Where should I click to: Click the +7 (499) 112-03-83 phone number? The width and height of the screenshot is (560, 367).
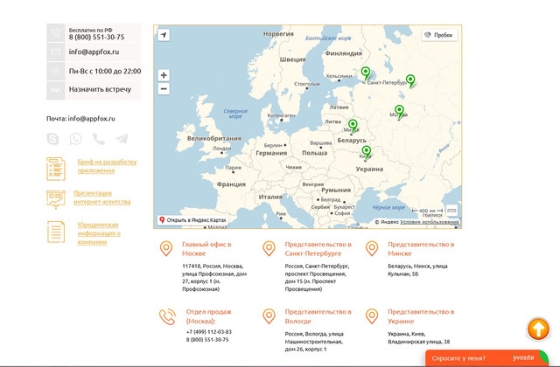(x=208, y=332)
